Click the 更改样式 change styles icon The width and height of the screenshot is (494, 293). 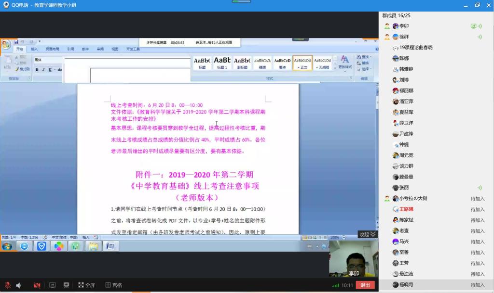[344, 61]
